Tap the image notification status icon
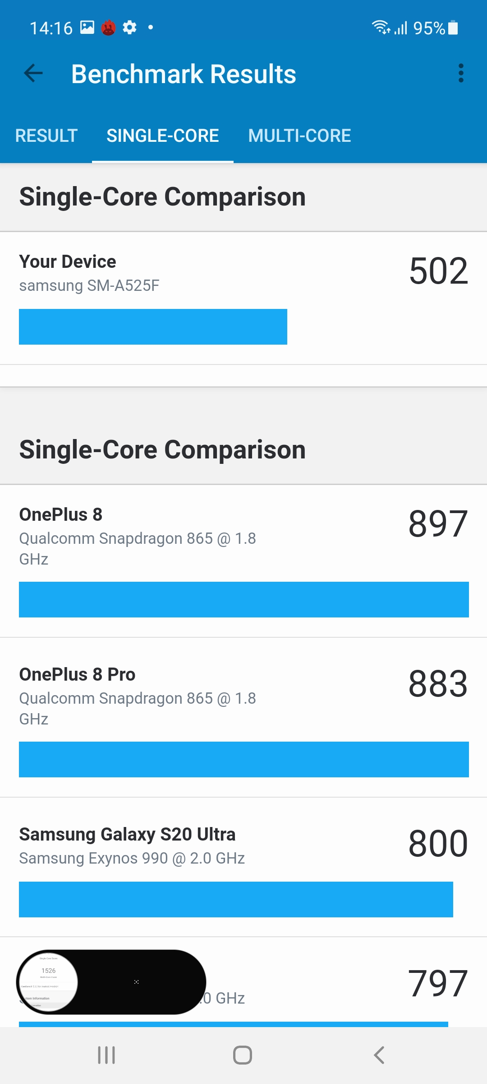The image size is (487, 1084). tap(87, 28)
